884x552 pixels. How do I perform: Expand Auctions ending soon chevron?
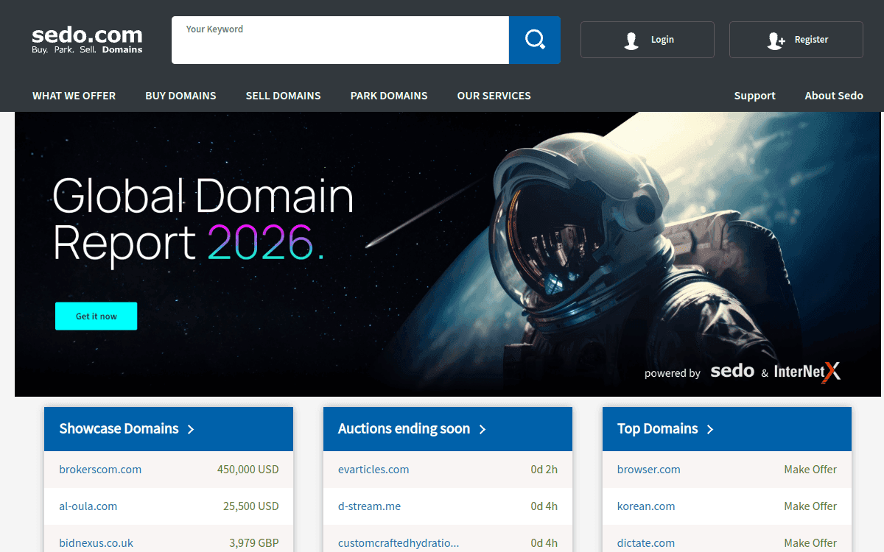(483, 429)
